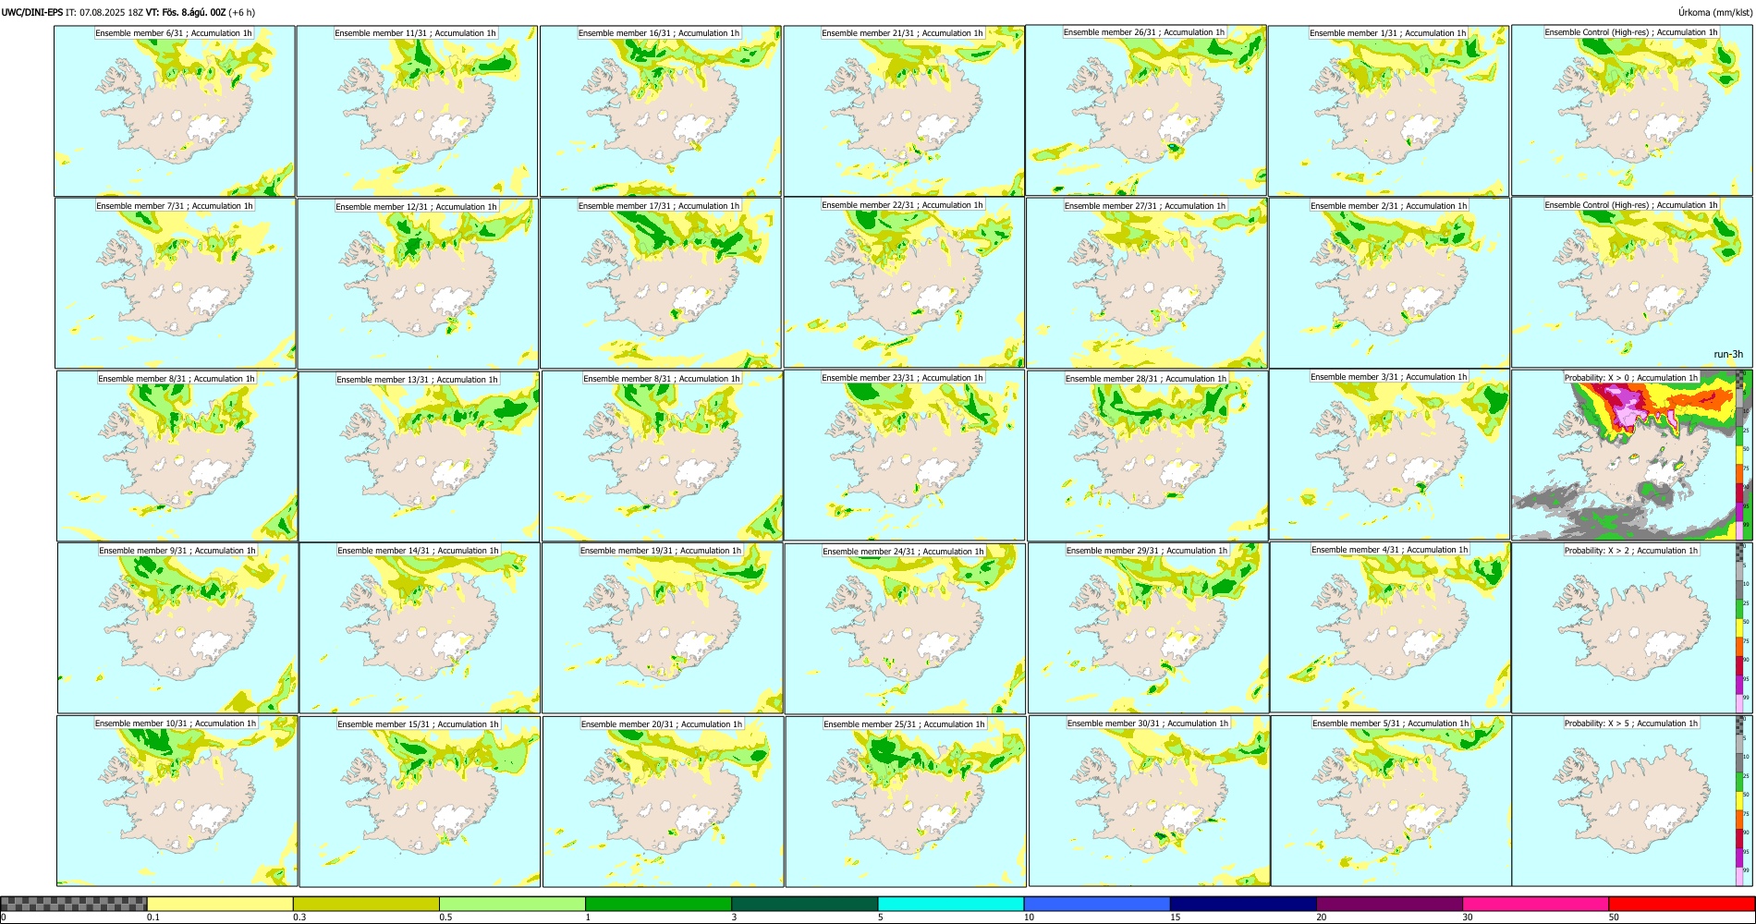Open the Probability X > 5 map
1756x924 pixels.
tap(1631, 801)
